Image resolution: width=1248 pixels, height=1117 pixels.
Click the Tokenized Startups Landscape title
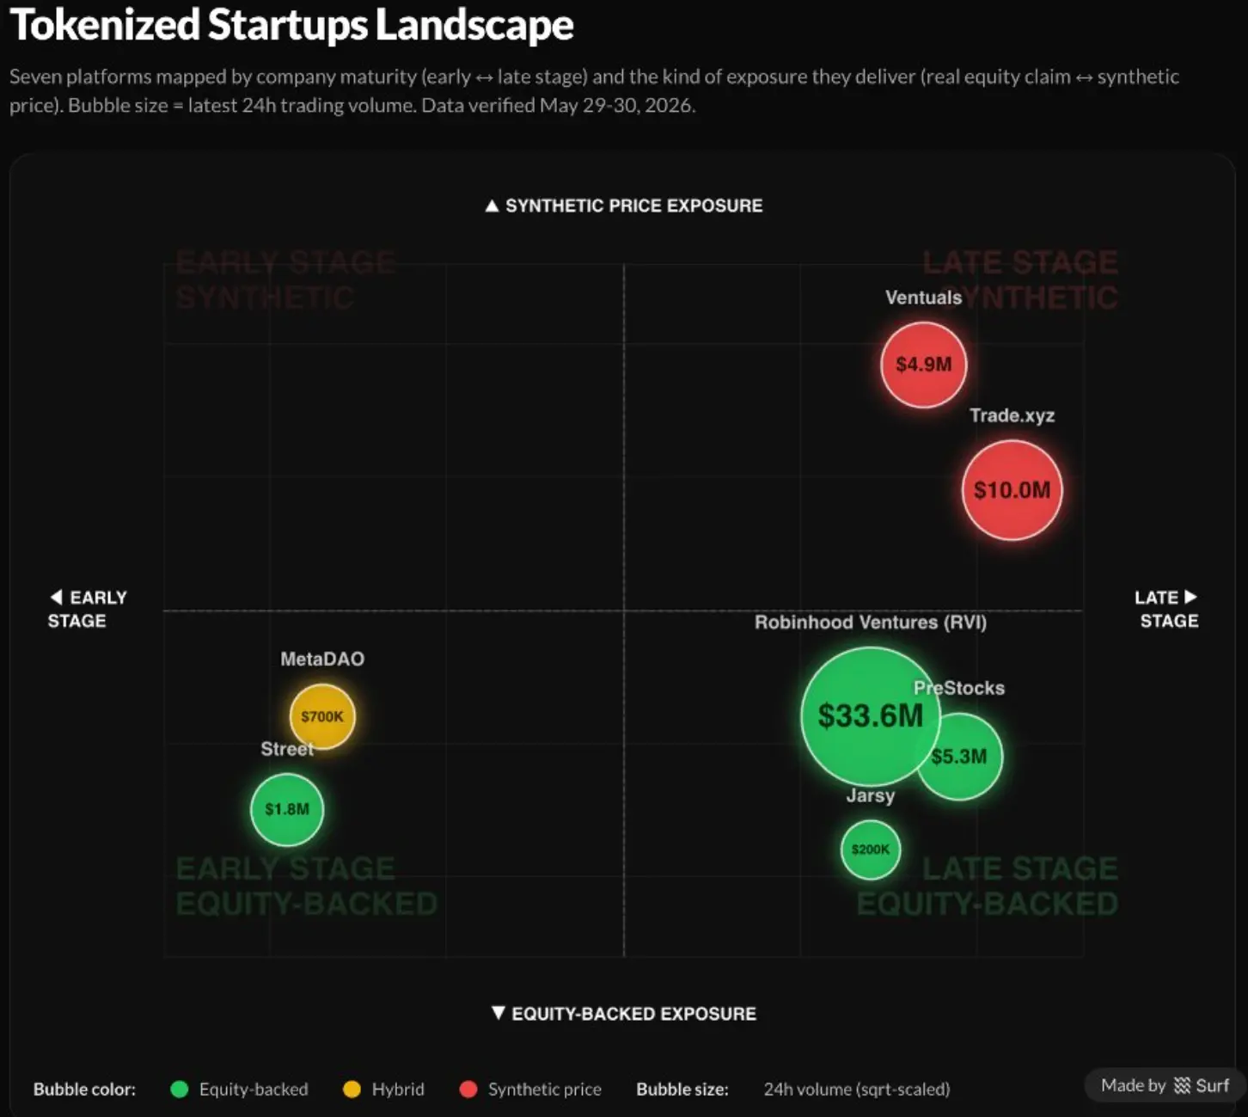pyautogui.click(x=291, y=25)
